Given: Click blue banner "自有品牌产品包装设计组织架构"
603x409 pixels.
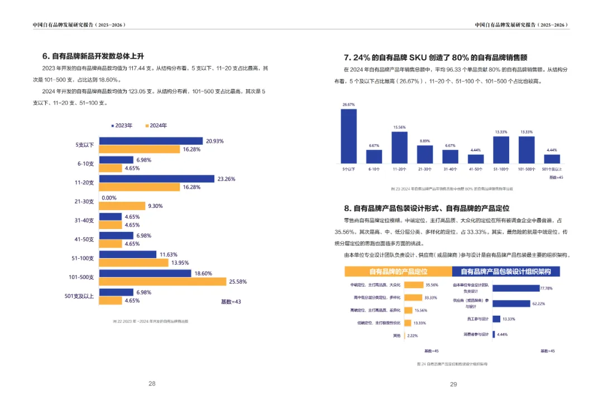Looking at the screenshot, I should (506, 271).
